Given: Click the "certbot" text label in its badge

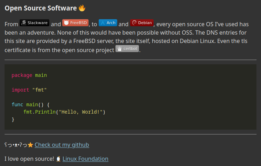Looking at the screenshot, I should point(130,49).
